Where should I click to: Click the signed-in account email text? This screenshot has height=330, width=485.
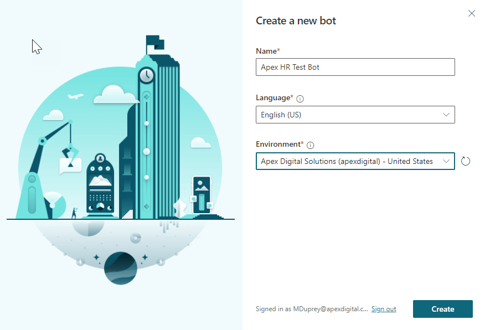312,309
